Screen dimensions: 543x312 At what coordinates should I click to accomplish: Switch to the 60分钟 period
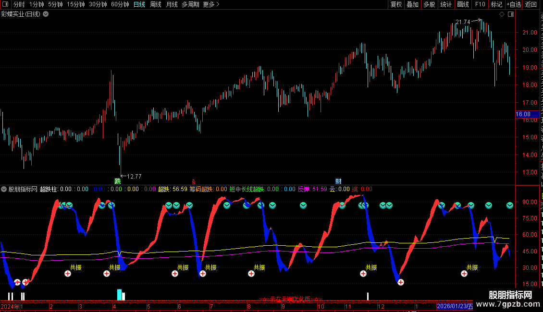pyautogui.click(x=120, y=4)
